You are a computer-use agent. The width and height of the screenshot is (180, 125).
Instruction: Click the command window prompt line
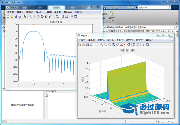click(x=62, y=95)
